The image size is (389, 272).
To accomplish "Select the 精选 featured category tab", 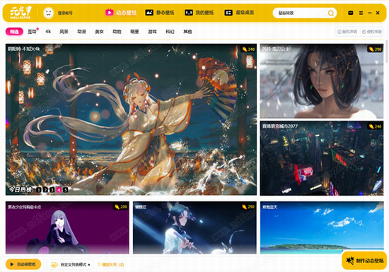I will pos(14,32).
